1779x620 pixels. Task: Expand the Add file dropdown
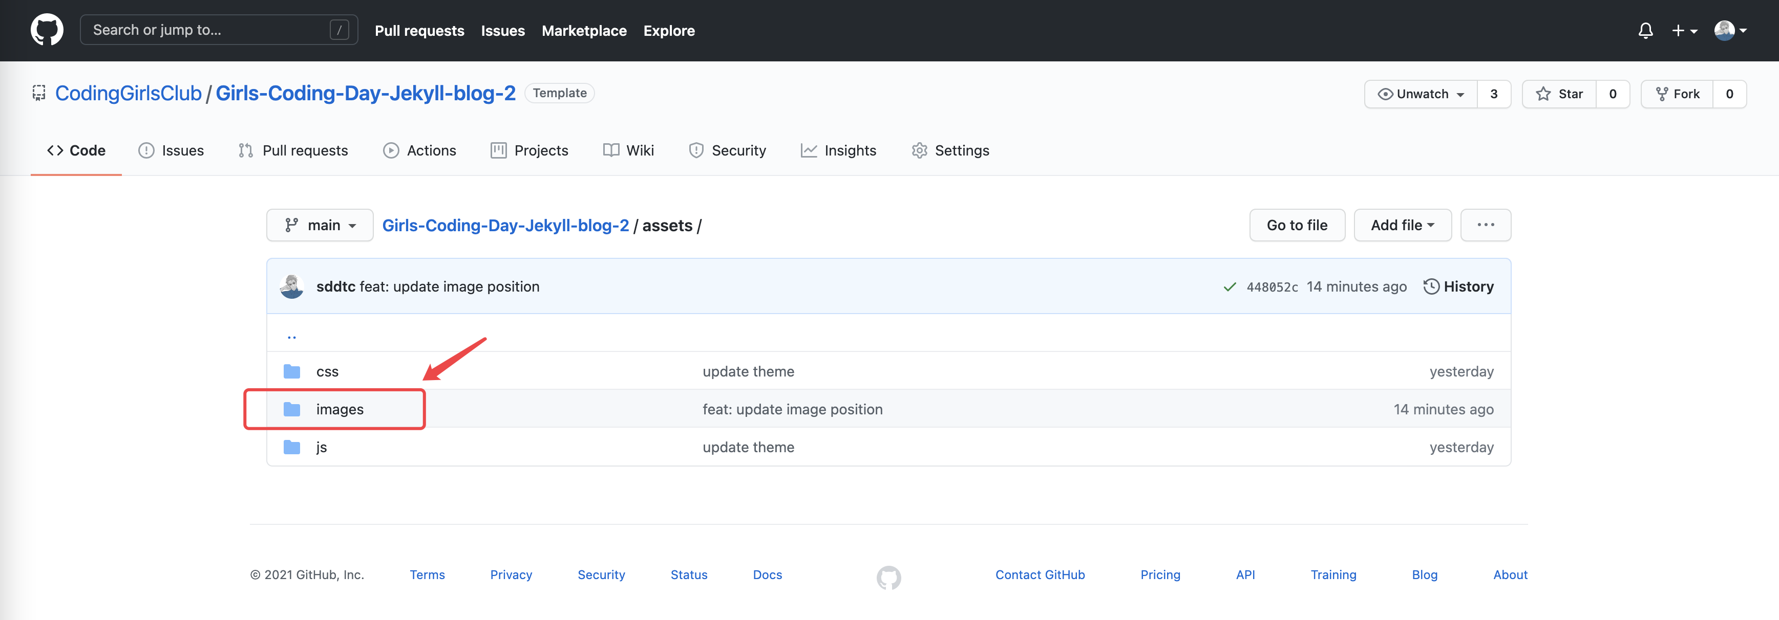[x=1402, y=225]
